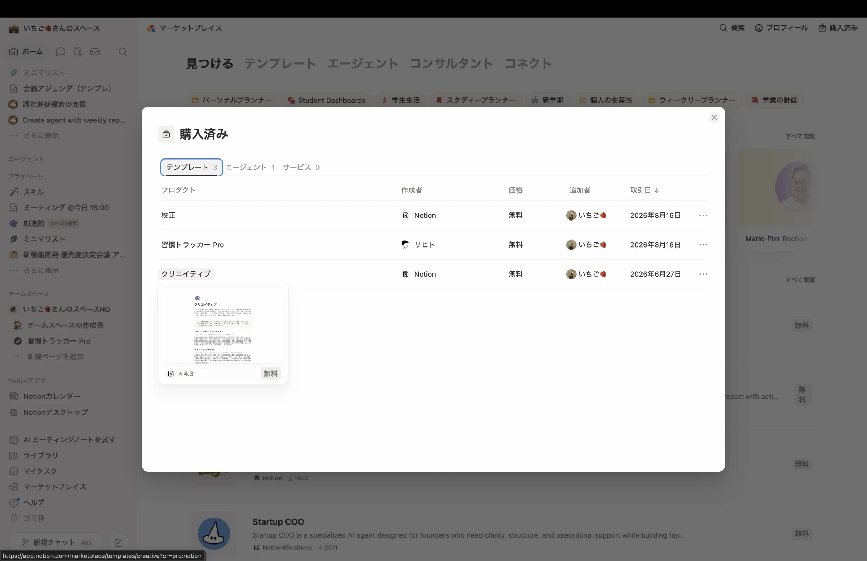Click AI ミーティングノートを試す
This screenshot has height=561, width=867.
click(68, 440)
